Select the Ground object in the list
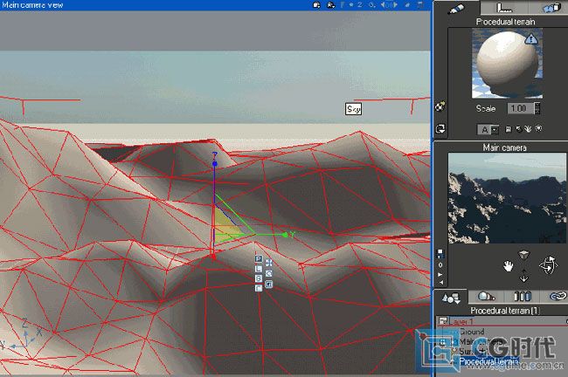This screenshot has width=568, height=377. click(x=473, y=332)
